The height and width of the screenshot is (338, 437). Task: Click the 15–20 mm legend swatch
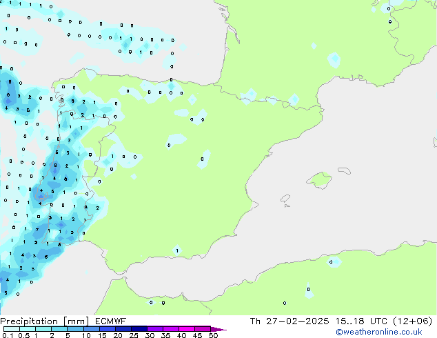coord(107,329)
